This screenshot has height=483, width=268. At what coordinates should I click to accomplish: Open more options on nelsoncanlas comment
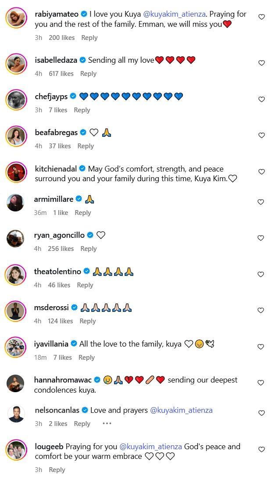click(x=107, y=424)
